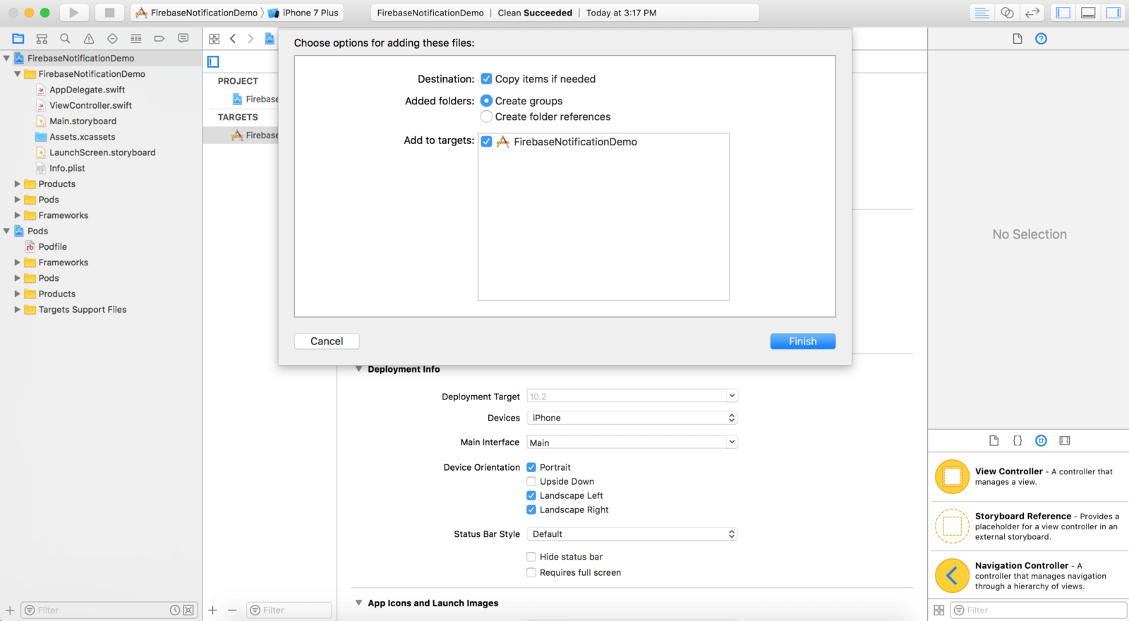Viewport: 1129px width, 621px height.
Task: Select the Standard editor icon
Action: coord(982,13)
